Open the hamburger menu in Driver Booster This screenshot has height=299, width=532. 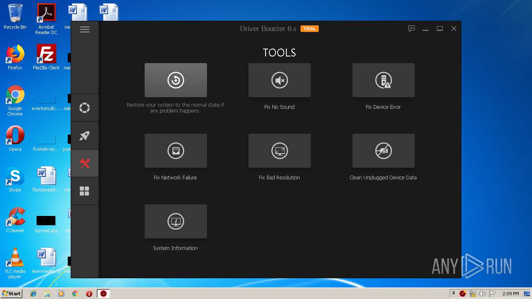(85, 29)
